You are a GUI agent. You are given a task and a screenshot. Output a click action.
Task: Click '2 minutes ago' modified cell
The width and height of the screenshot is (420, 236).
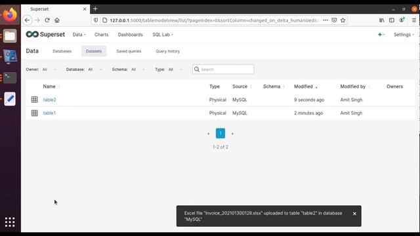pos(308,113)
